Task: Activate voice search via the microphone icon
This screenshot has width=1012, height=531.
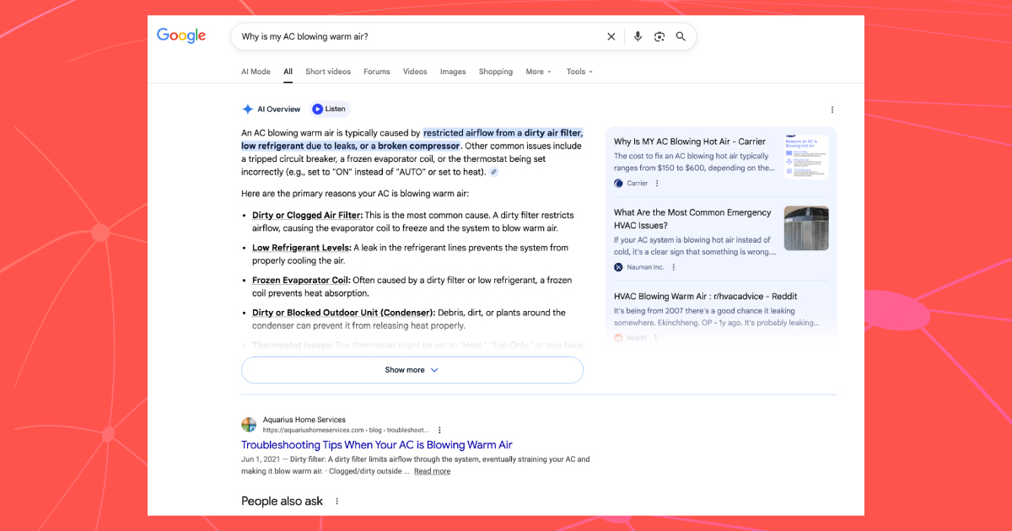Action: tap(638, 36)
